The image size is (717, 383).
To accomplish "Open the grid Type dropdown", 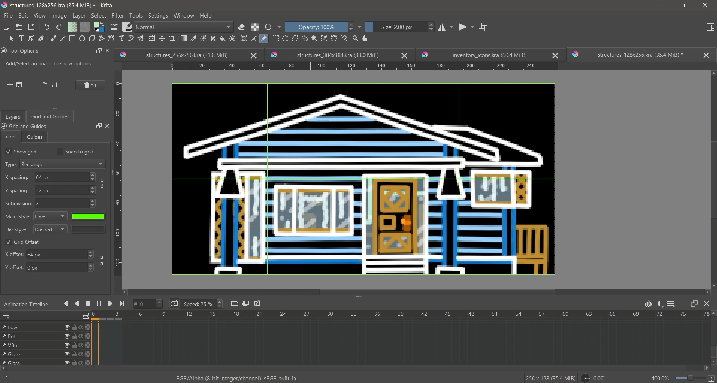I will (62, 164).
